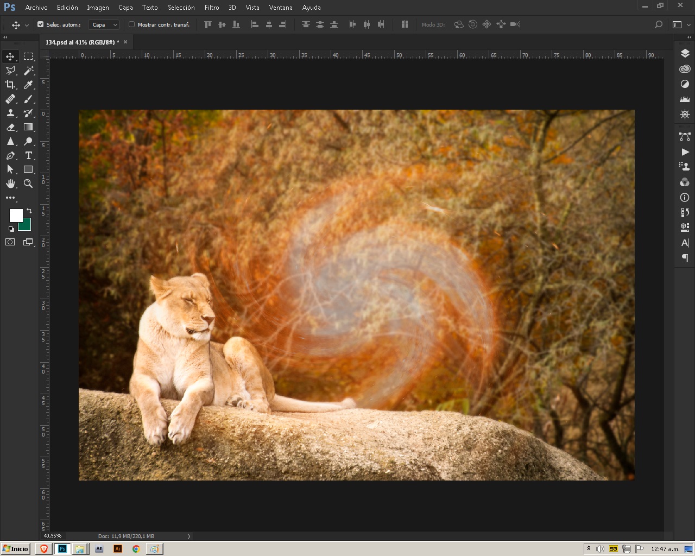
Task: Open Google Chrome from the taskbar
Action: tap(136, 549)
